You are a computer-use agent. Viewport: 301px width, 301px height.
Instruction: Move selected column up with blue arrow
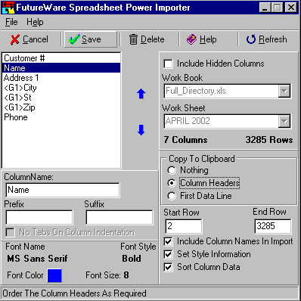tap(141, 94)
